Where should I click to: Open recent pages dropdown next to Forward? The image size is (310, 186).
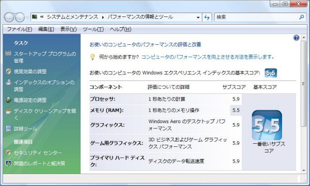[x=28, y=18]
